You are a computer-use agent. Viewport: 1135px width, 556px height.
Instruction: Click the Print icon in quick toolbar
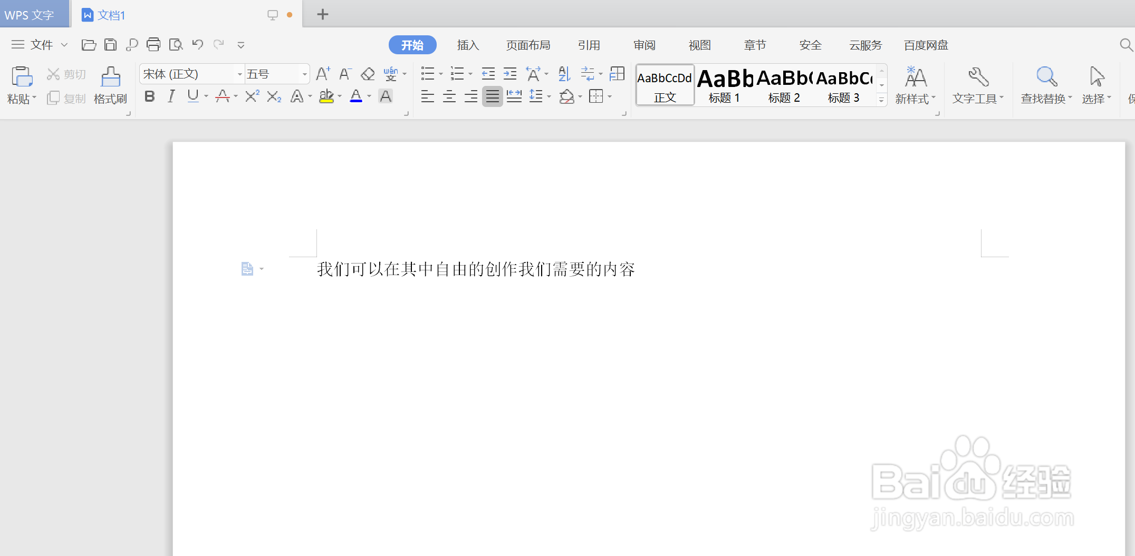pos(153,45)
